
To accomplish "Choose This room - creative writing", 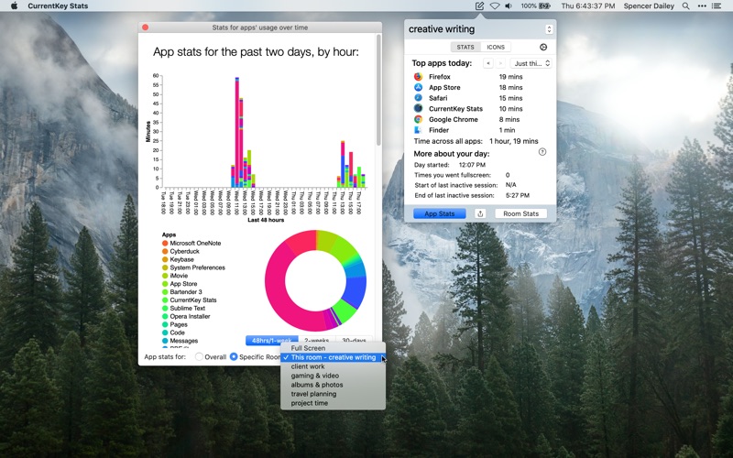I will pyautogui.click(x=333, y=357).
